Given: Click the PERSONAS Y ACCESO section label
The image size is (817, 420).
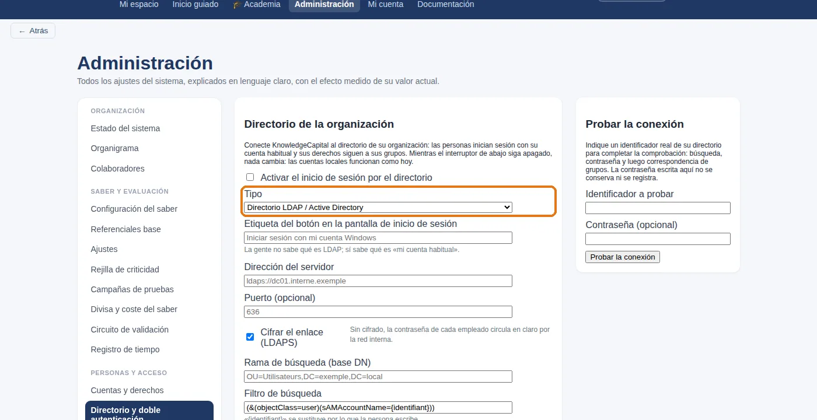Looking at the screenshot, I should 129,373.
